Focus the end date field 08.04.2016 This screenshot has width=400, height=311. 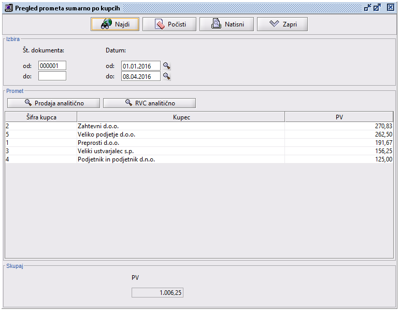[x=140, y=76]
